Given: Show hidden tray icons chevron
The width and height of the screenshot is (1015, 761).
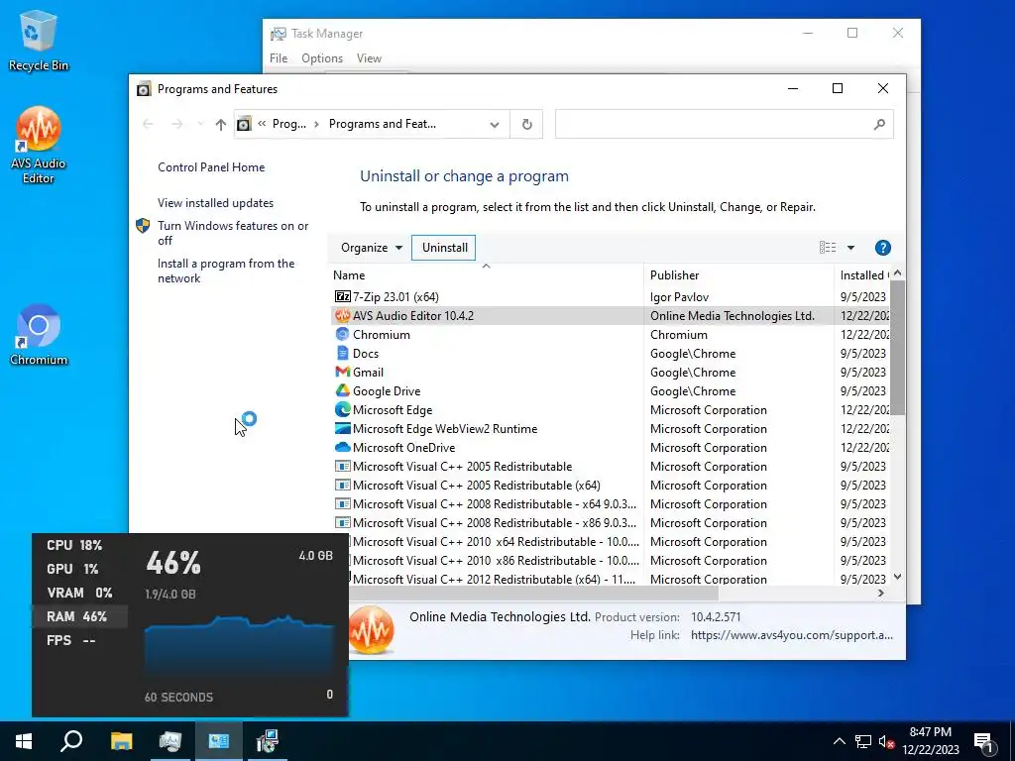Looking at the screenshot, I should pyautogui.click(x=839, y=742).
